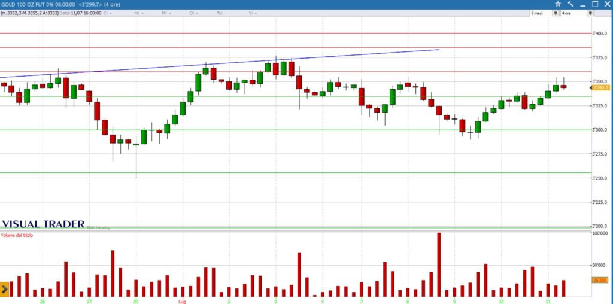Click the 3'225.0 price axis label

click(x=599, y=202)
